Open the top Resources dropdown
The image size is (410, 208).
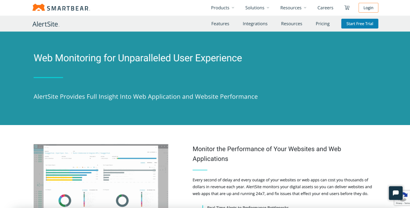tap(293, 8)
